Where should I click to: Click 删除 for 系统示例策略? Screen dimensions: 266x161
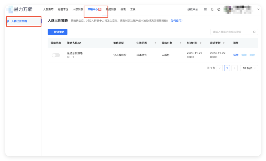click(x=252, y=55)
